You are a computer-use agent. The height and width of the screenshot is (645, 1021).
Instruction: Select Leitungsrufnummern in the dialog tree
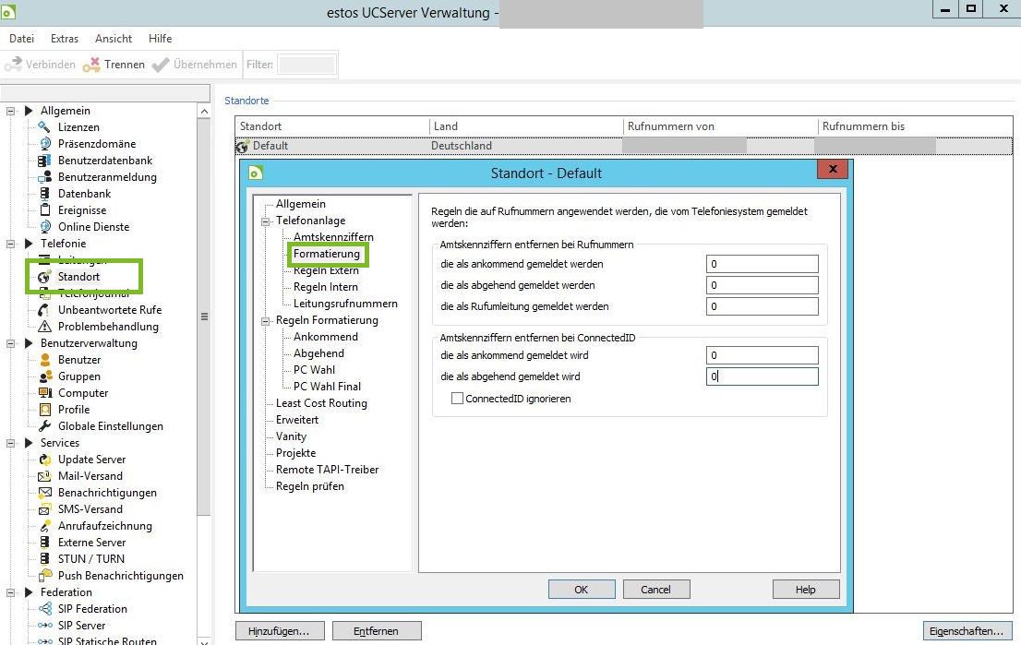click(x=345, y=304)
